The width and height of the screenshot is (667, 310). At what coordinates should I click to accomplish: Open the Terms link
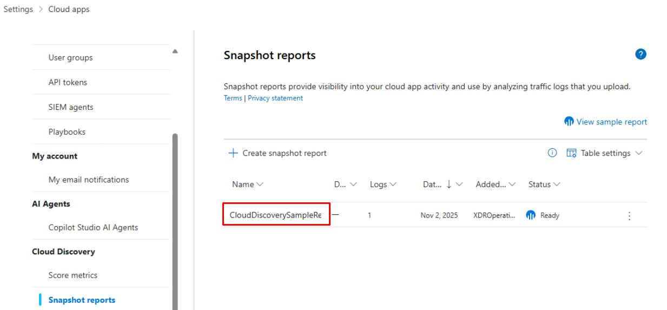pyautogui.click(x=232, y=98)
